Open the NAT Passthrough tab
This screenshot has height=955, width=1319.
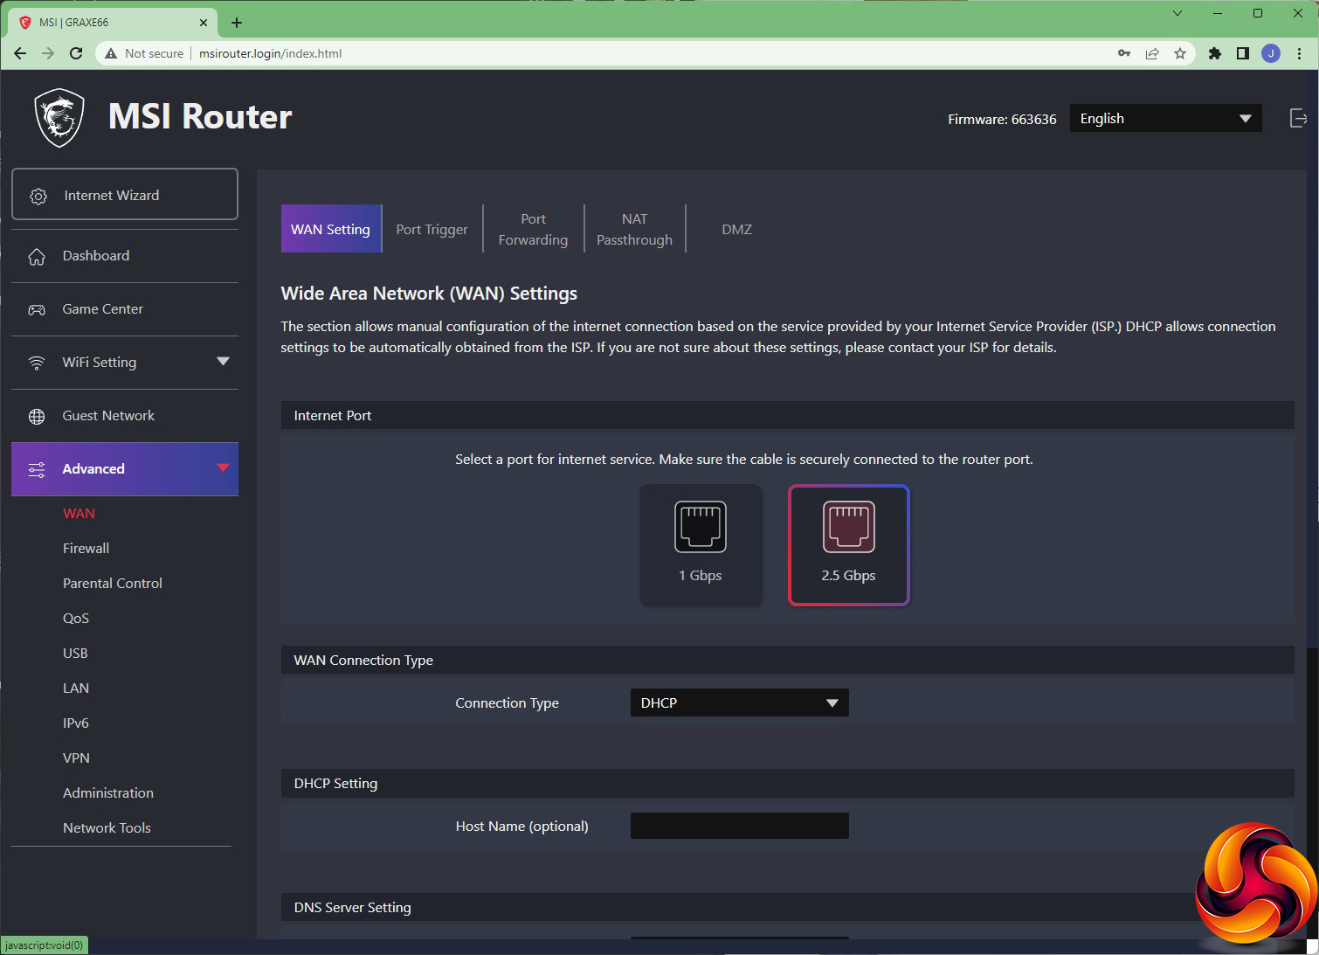635,229
